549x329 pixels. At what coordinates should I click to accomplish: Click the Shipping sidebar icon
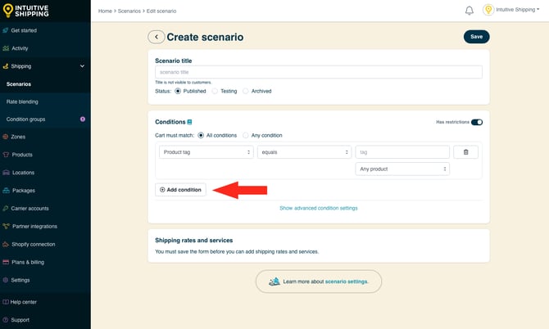point(5,66)
